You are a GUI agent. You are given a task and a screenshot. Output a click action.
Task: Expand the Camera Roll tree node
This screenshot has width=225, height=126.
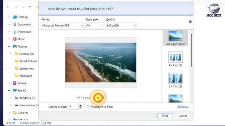11,54
